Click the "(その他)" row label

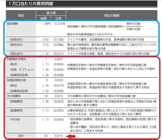click(15, 120)
